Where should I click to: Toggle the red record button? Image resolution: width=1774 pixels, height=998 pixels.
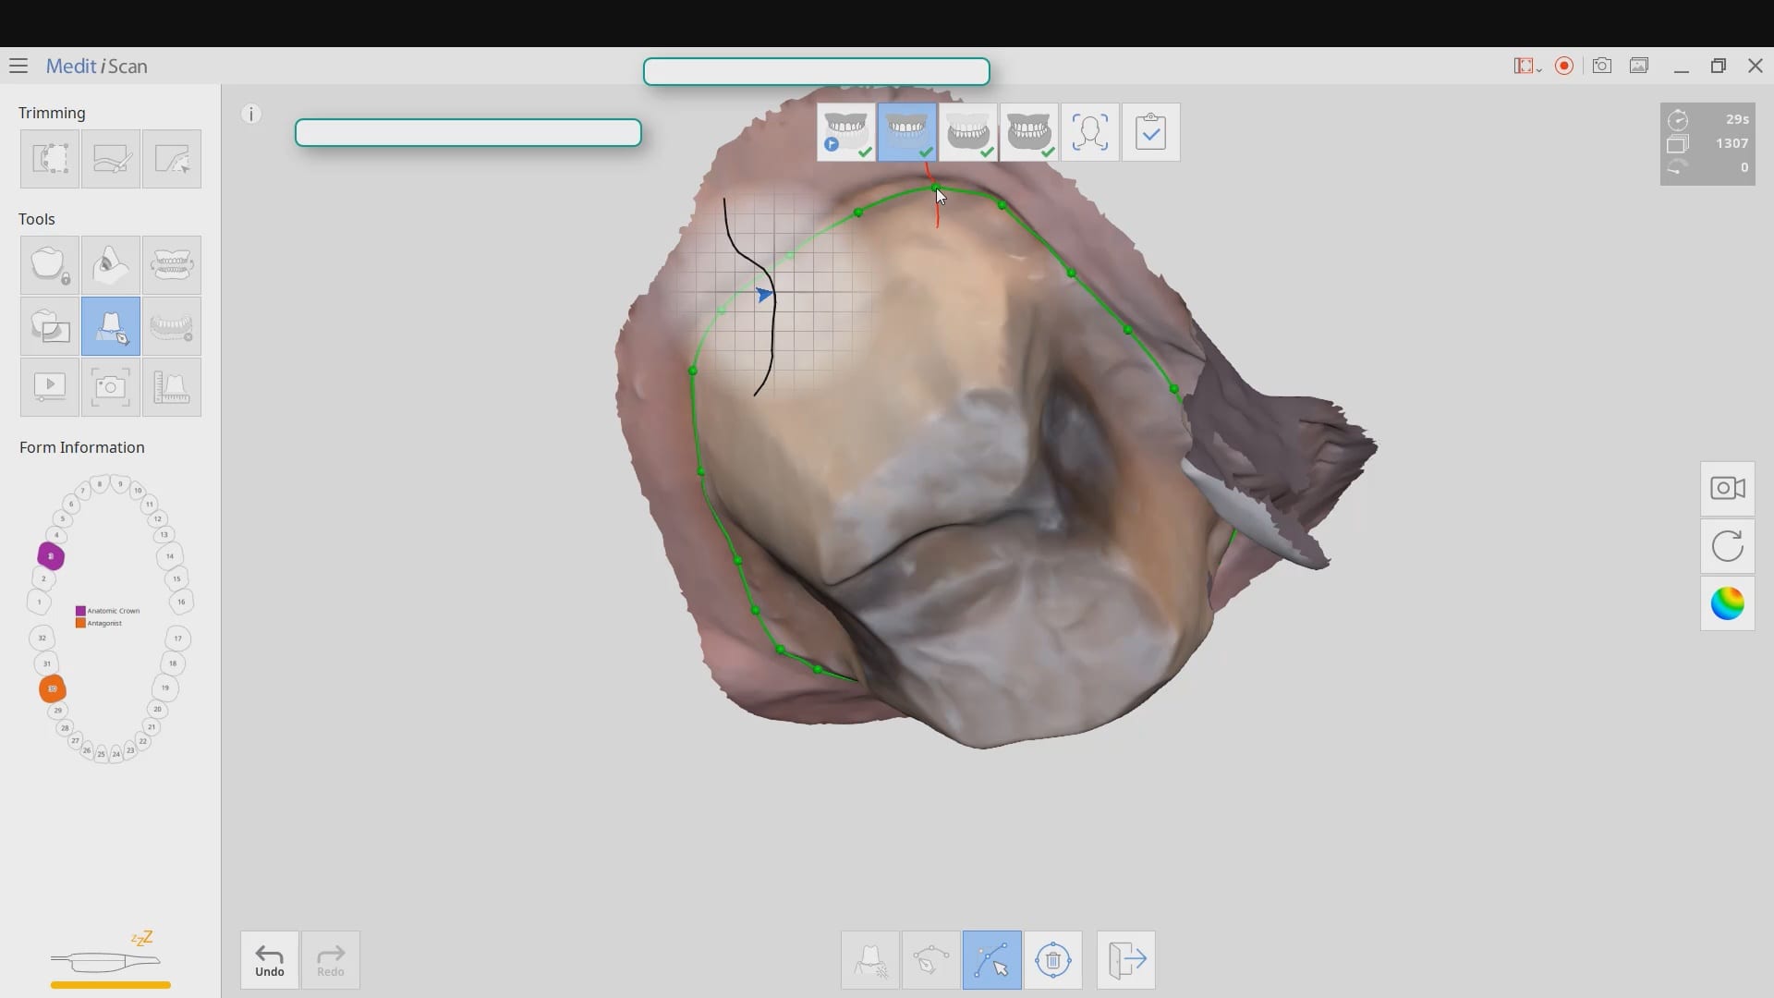[x=1564, y=66]
